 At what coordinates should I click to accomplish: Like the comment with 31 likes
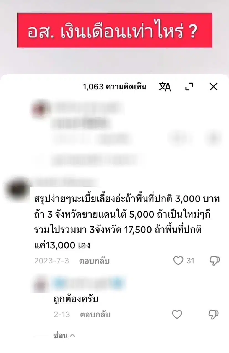(178, 261)
